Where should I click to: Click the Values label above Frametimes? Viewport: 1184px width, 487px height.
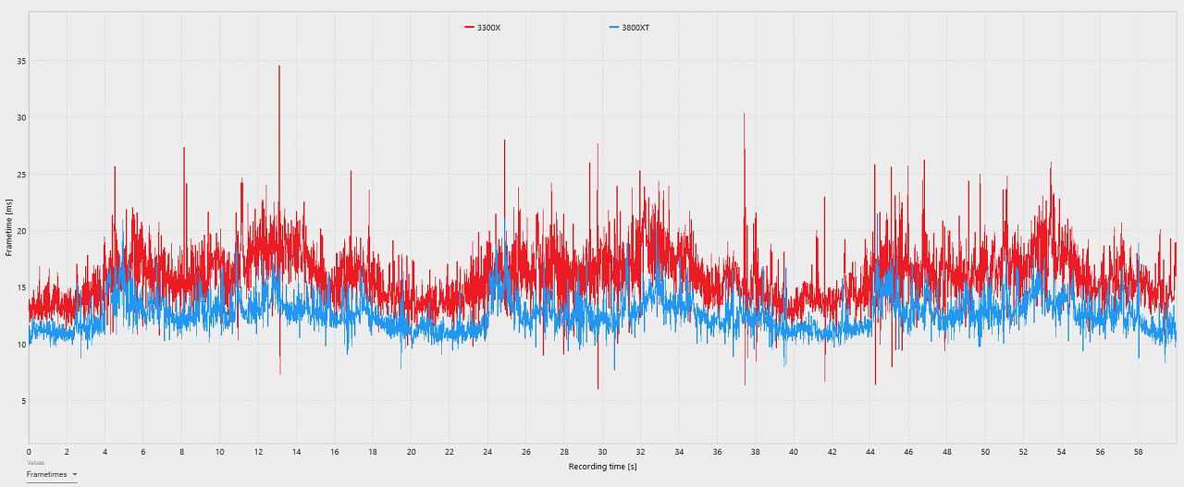pyautogui.click(x=35, y=462)
